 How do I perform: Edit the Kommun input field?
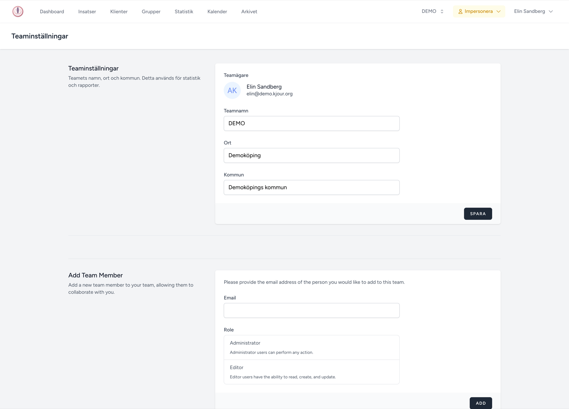pos(312,187)
